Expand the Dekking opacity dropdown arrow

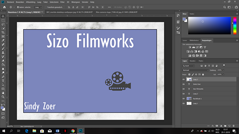point(223,70)
